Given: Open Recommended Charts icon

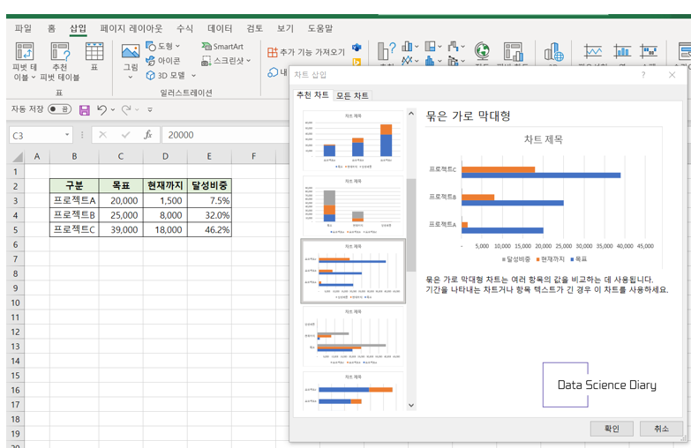Looking at the screenshot, I should coord(387,50).
